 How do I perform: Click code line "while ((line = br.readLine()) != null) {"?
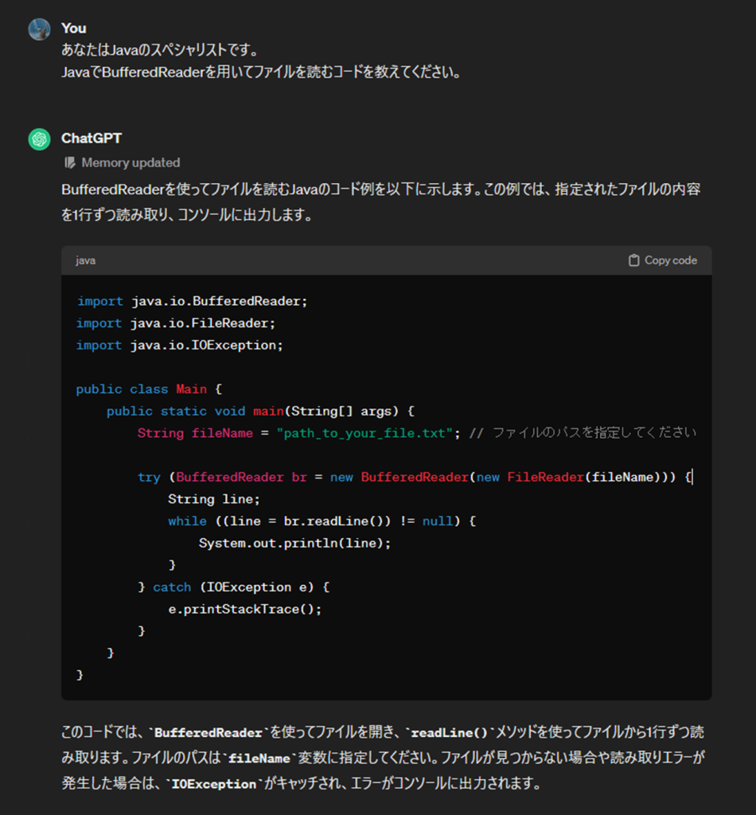[x=322, y=521]
